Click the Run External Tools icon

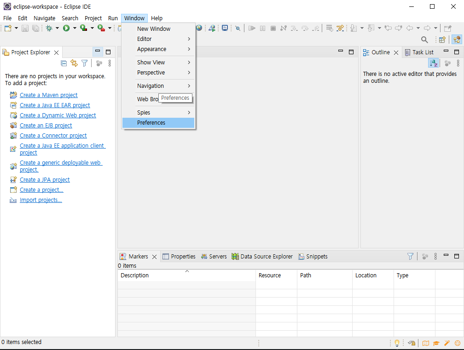[101, 28]
